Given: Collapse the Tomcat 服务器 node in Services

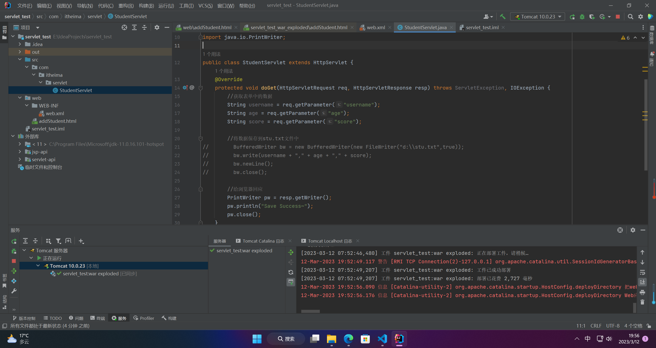Looking at the screenshot, I should coord(24,250).
